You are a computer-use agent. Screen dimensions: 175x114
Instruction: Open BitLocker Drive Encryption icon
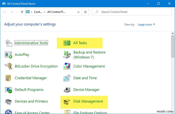pyautogui.click(x=9, y=66)
